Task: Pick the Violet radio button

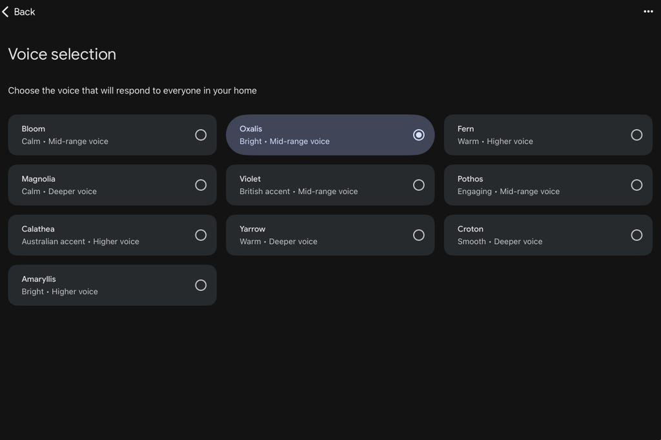Action: tap(418, 185)
